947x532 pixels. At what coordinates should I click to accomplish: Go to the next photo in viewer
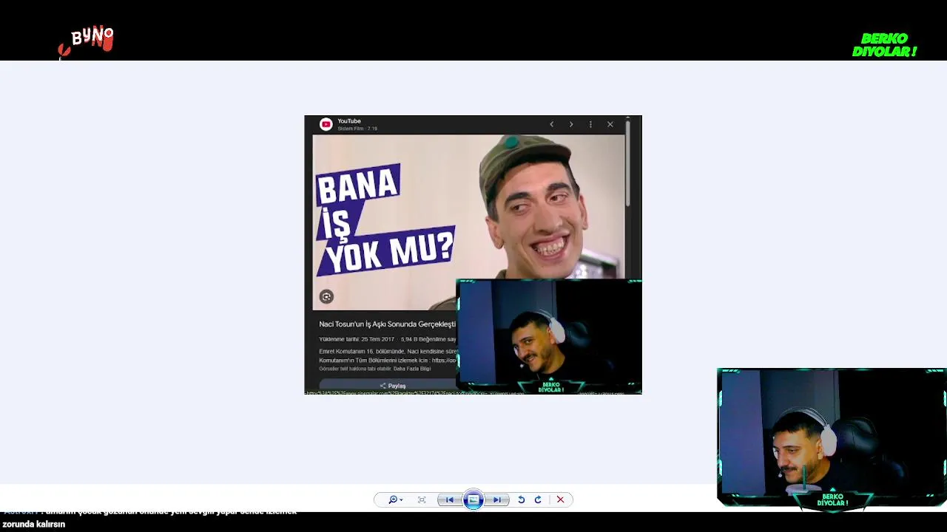[497, 500]
